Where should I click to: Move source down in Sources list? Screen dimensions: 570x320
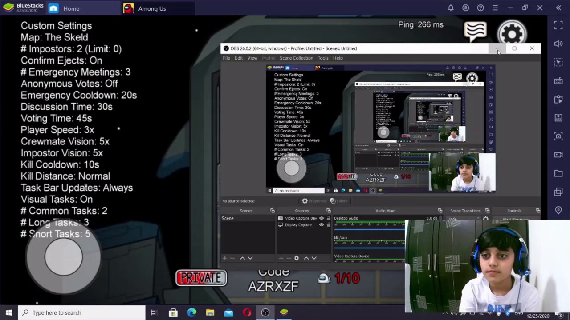[x=314, y=258]
